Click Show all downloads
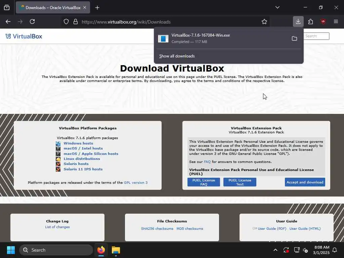Image resolution: width=344 pixels, height=258 pixels. 177,56
